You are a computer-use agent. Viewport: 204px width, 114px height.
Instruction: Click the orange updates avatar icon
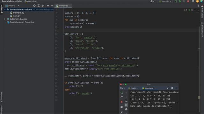click(197, 1)
